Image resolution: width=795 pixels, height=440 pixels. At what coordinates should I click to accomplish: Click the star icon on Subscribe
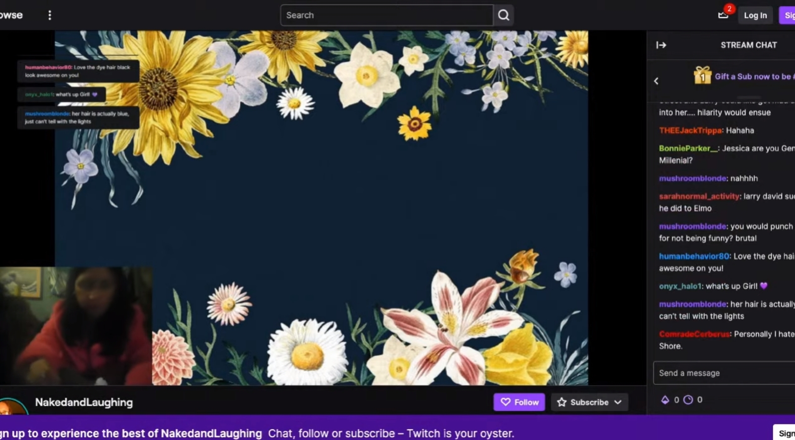pos(562,402)
